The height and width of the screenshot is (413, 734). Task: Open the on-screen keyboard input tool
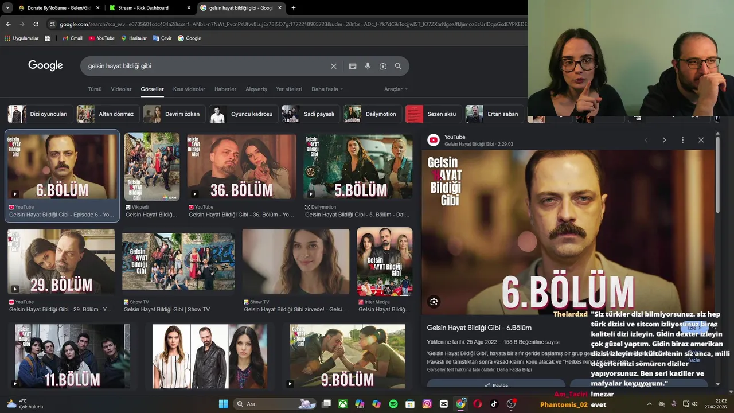tap(352, 66)
